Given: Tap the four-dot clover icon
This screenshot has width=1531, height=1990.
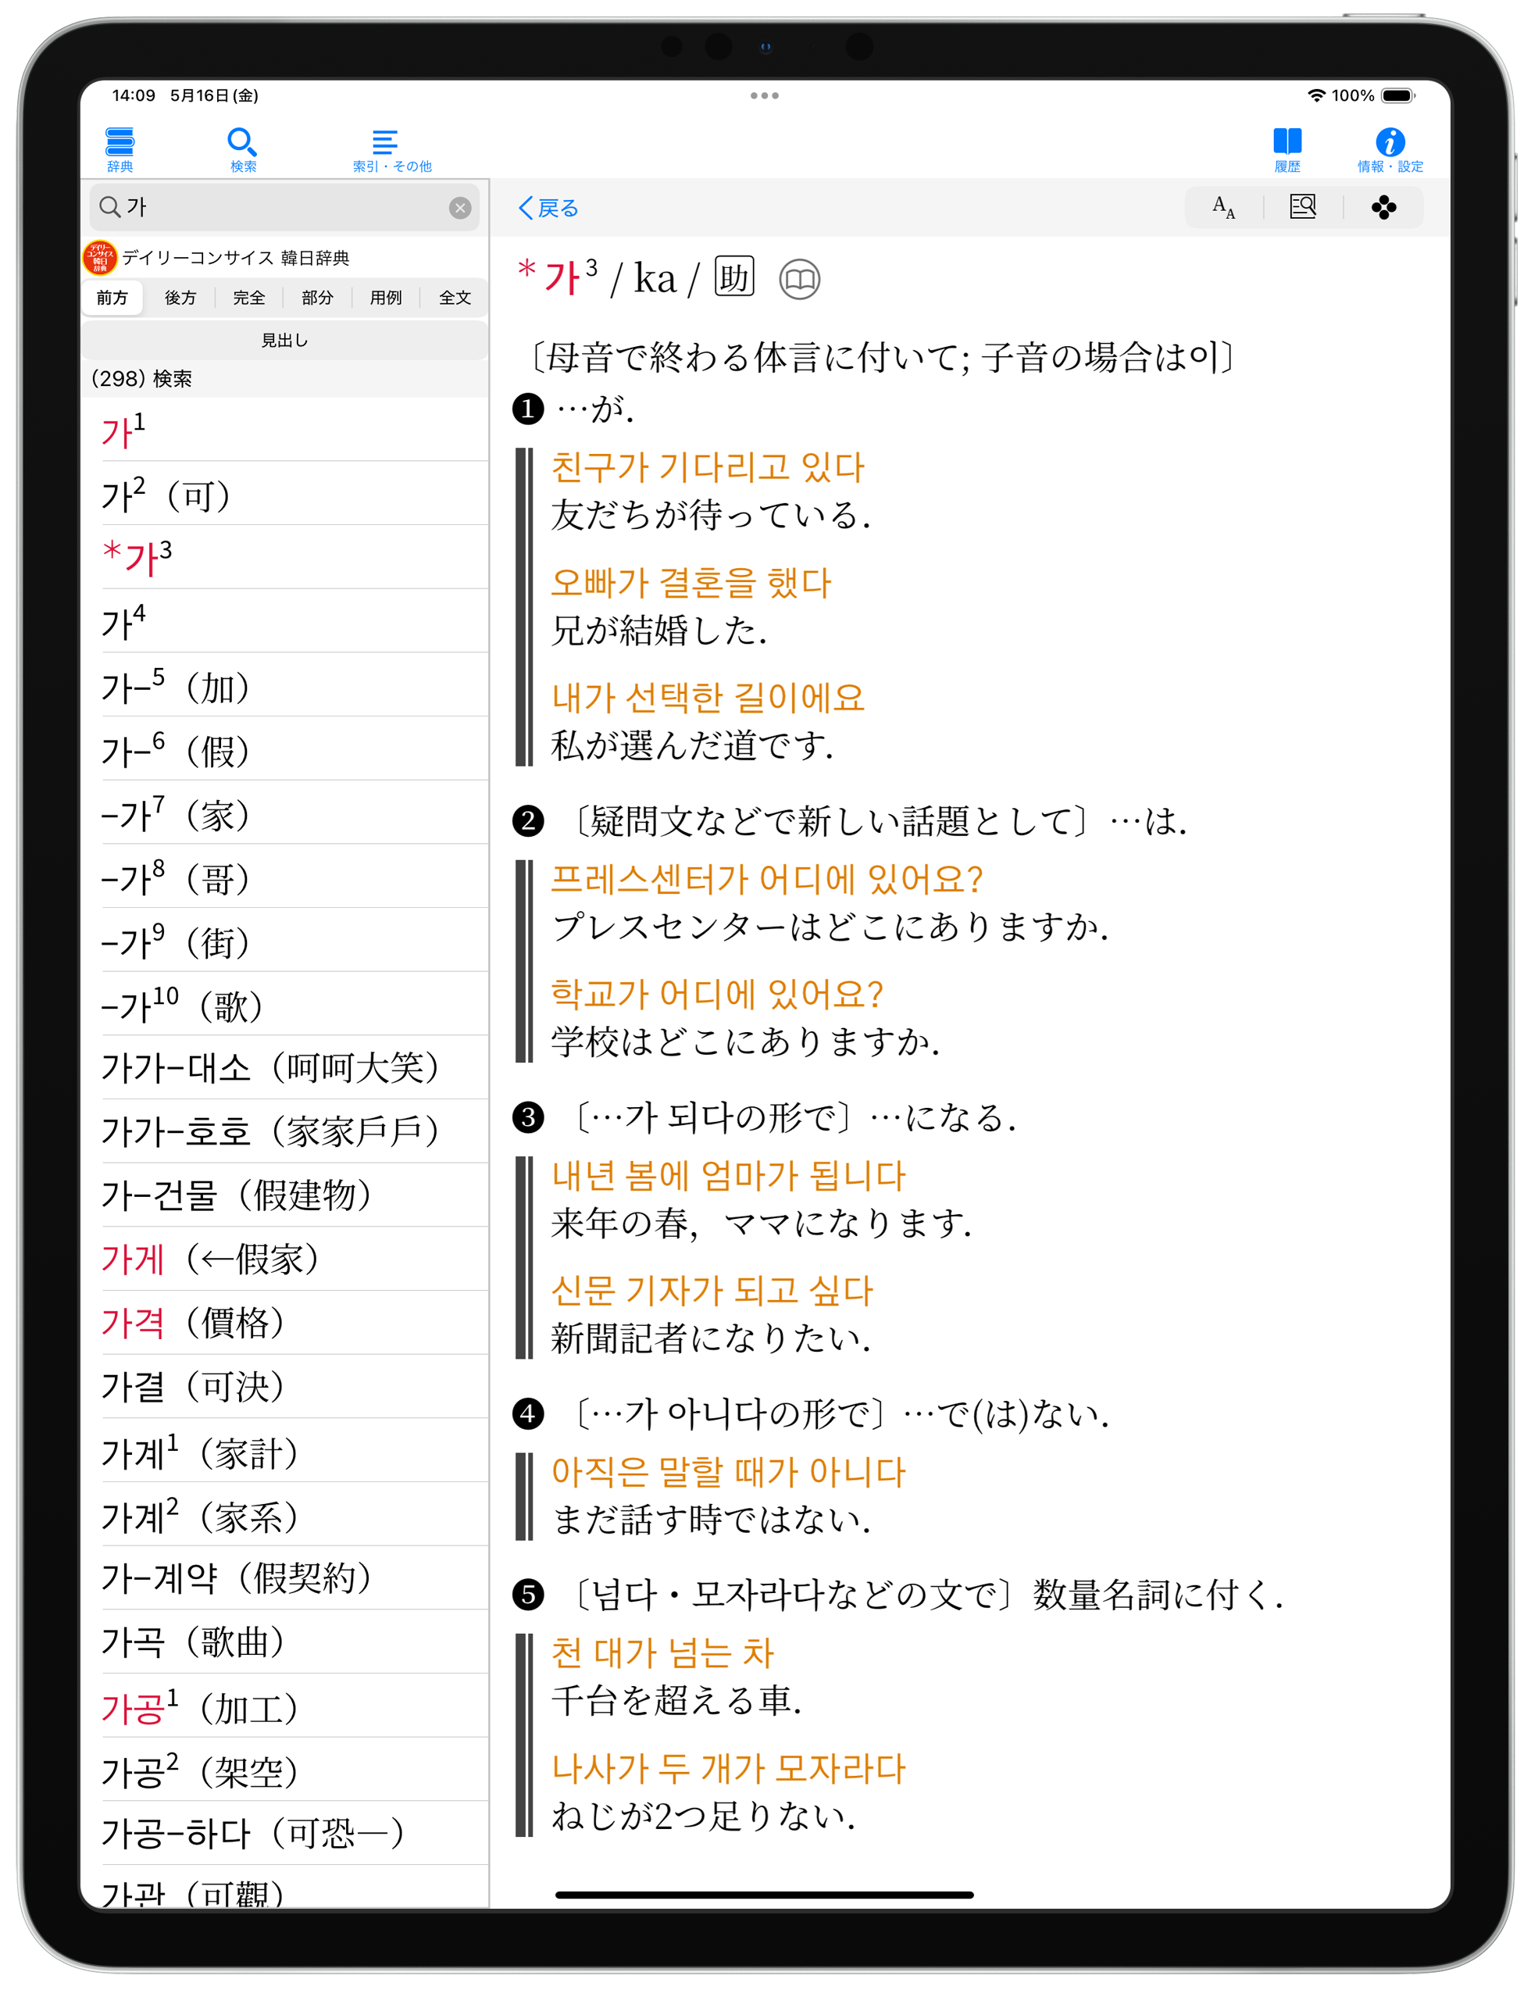Looking at the screenshot, I should 1383,208.
